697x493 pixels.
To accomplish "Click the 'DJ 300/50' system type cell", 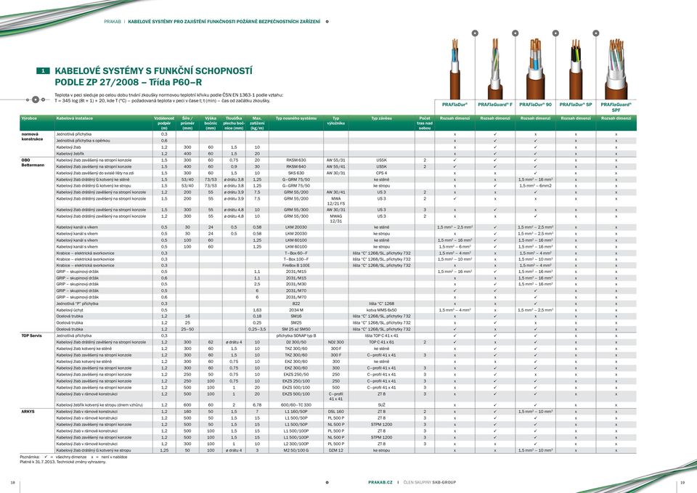I will pos(296,342).
